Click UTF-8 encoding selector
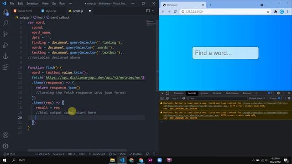Viewport: 292px width, 164px height. pos(72,154)
